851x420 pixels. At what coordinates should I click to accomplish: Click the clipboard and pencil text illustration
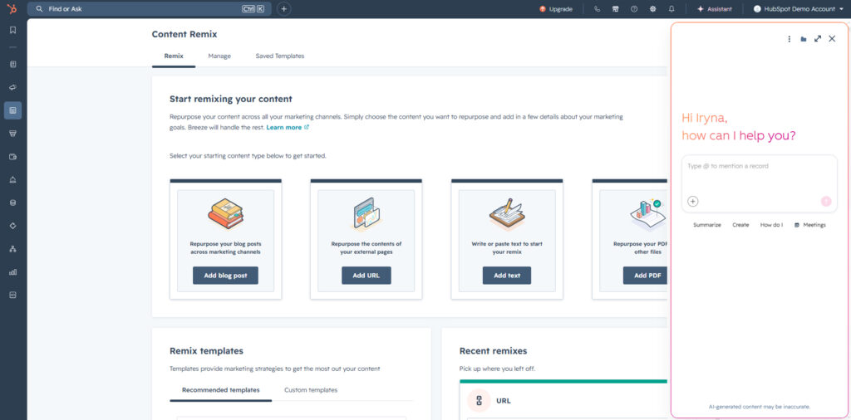[507, 214]
